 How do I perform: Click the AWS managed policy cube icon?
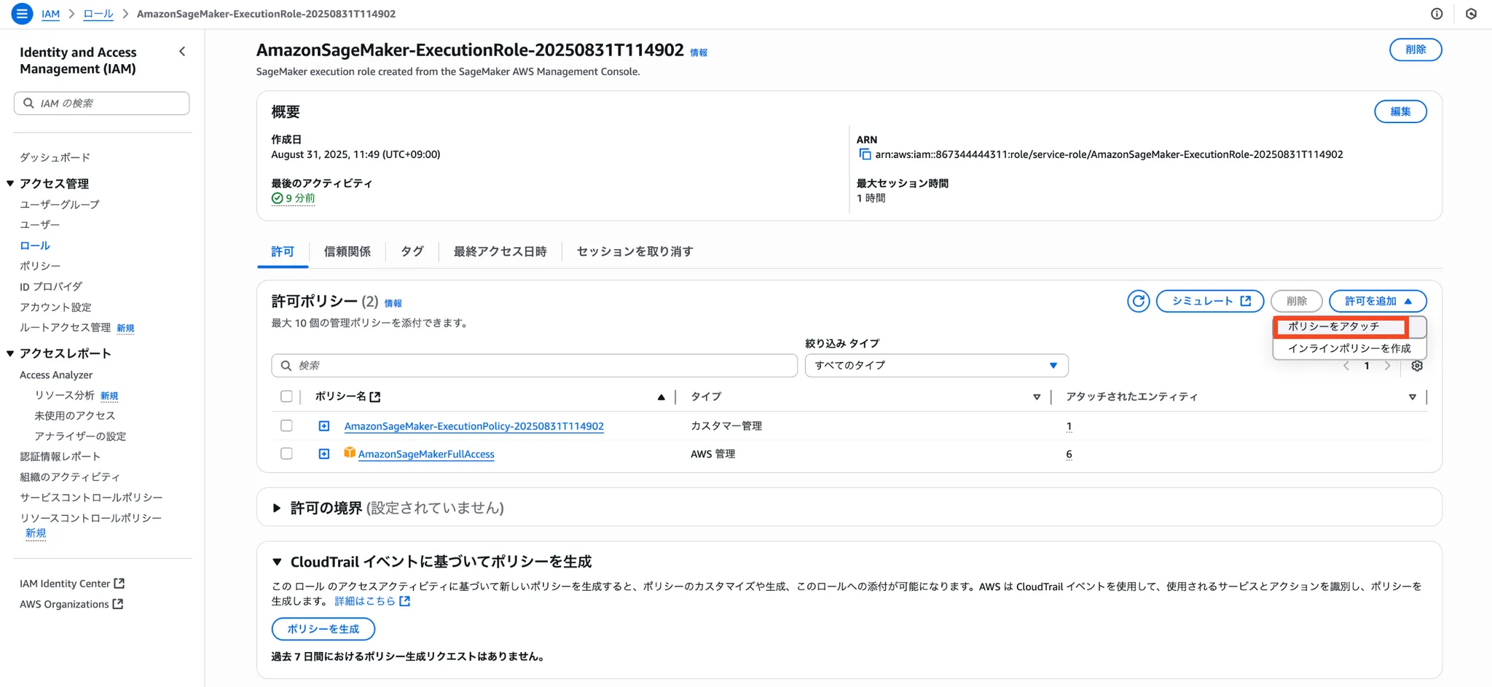350,453
